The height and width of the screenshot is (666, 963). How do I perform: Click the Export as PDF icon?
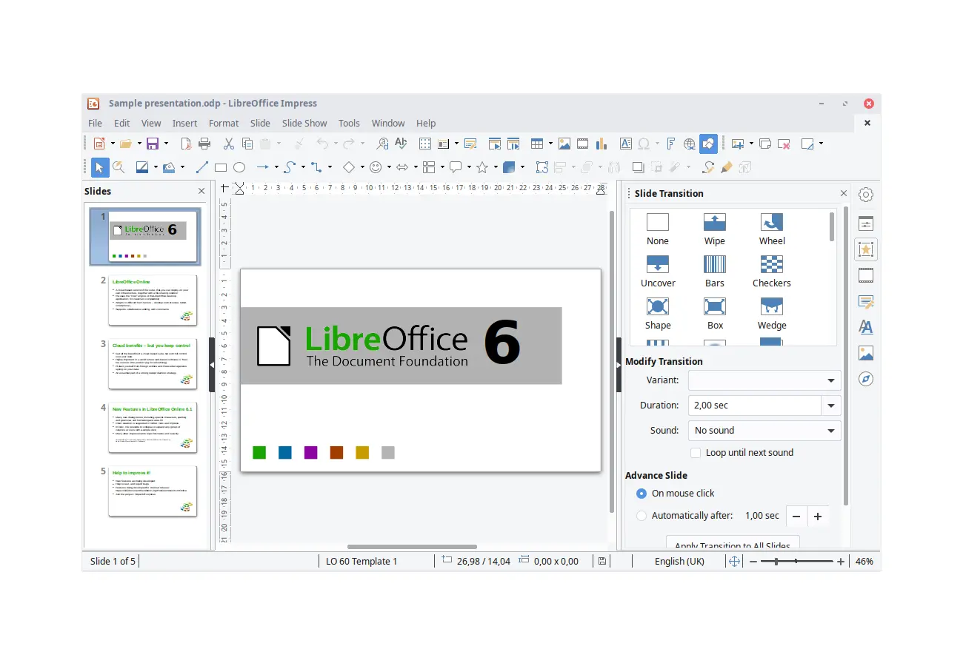tap(187, 144)
